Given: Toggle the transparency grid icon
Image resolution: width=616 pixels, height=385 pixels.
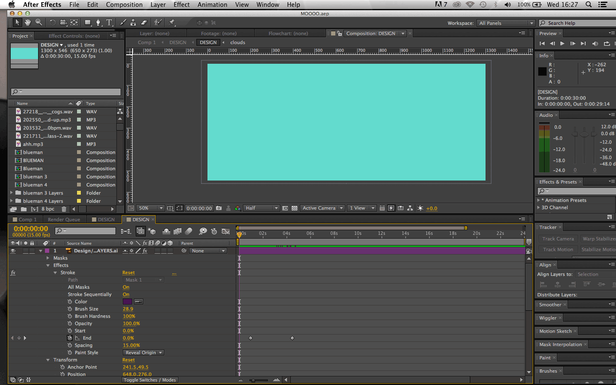Looking at the screenshot, I should pos(294,208).
